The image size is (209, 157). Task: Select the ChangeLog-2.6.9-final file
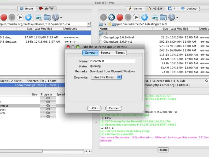[x=118, y=37]
